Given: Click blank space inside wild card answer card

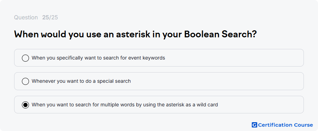Looking at the screenshot, I should coord(261,105).
